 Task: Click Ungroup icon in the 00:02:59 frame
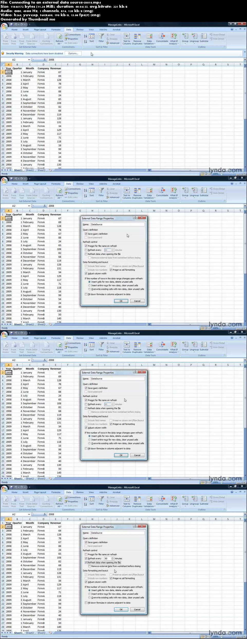point(194,345)
